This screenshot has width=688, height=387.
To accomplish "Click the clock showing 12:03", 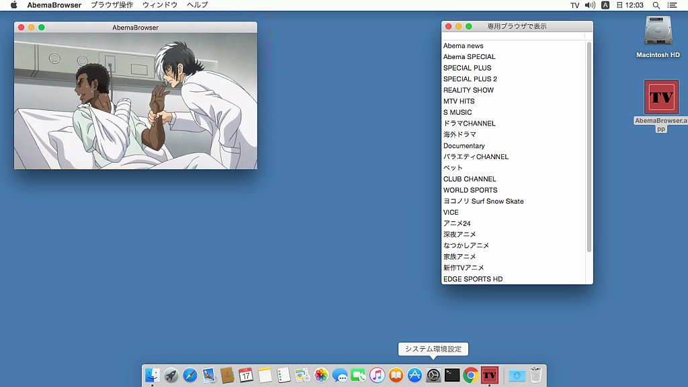I will 630,5.
